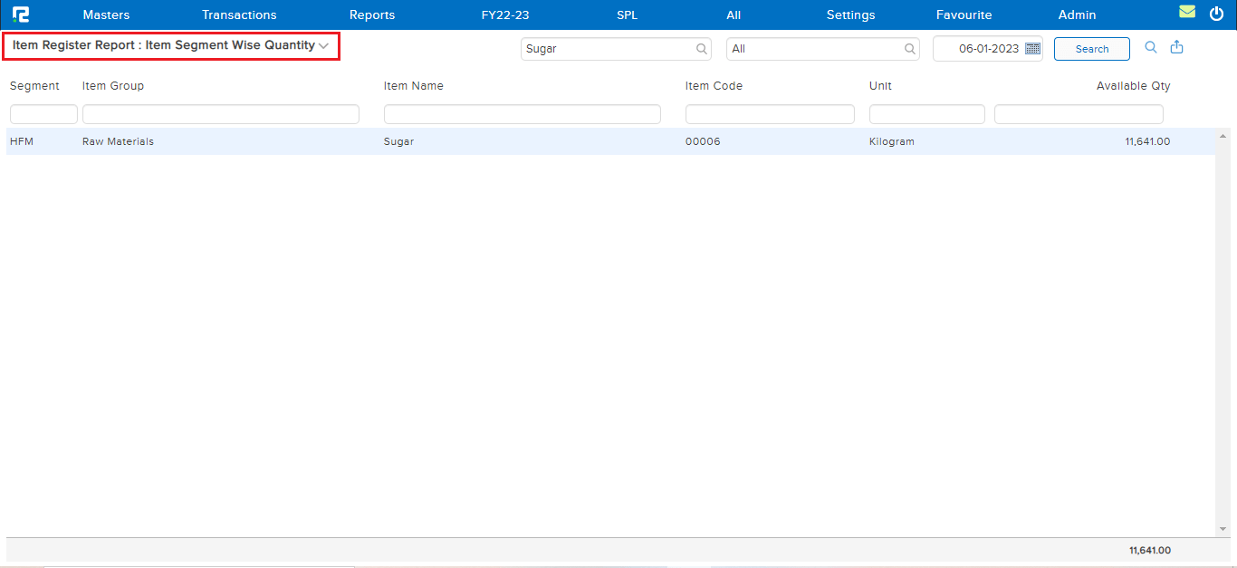This screenshot has width=1237, height=568.
Task: Open the SPL company selector
Action: tap(627, 14)
